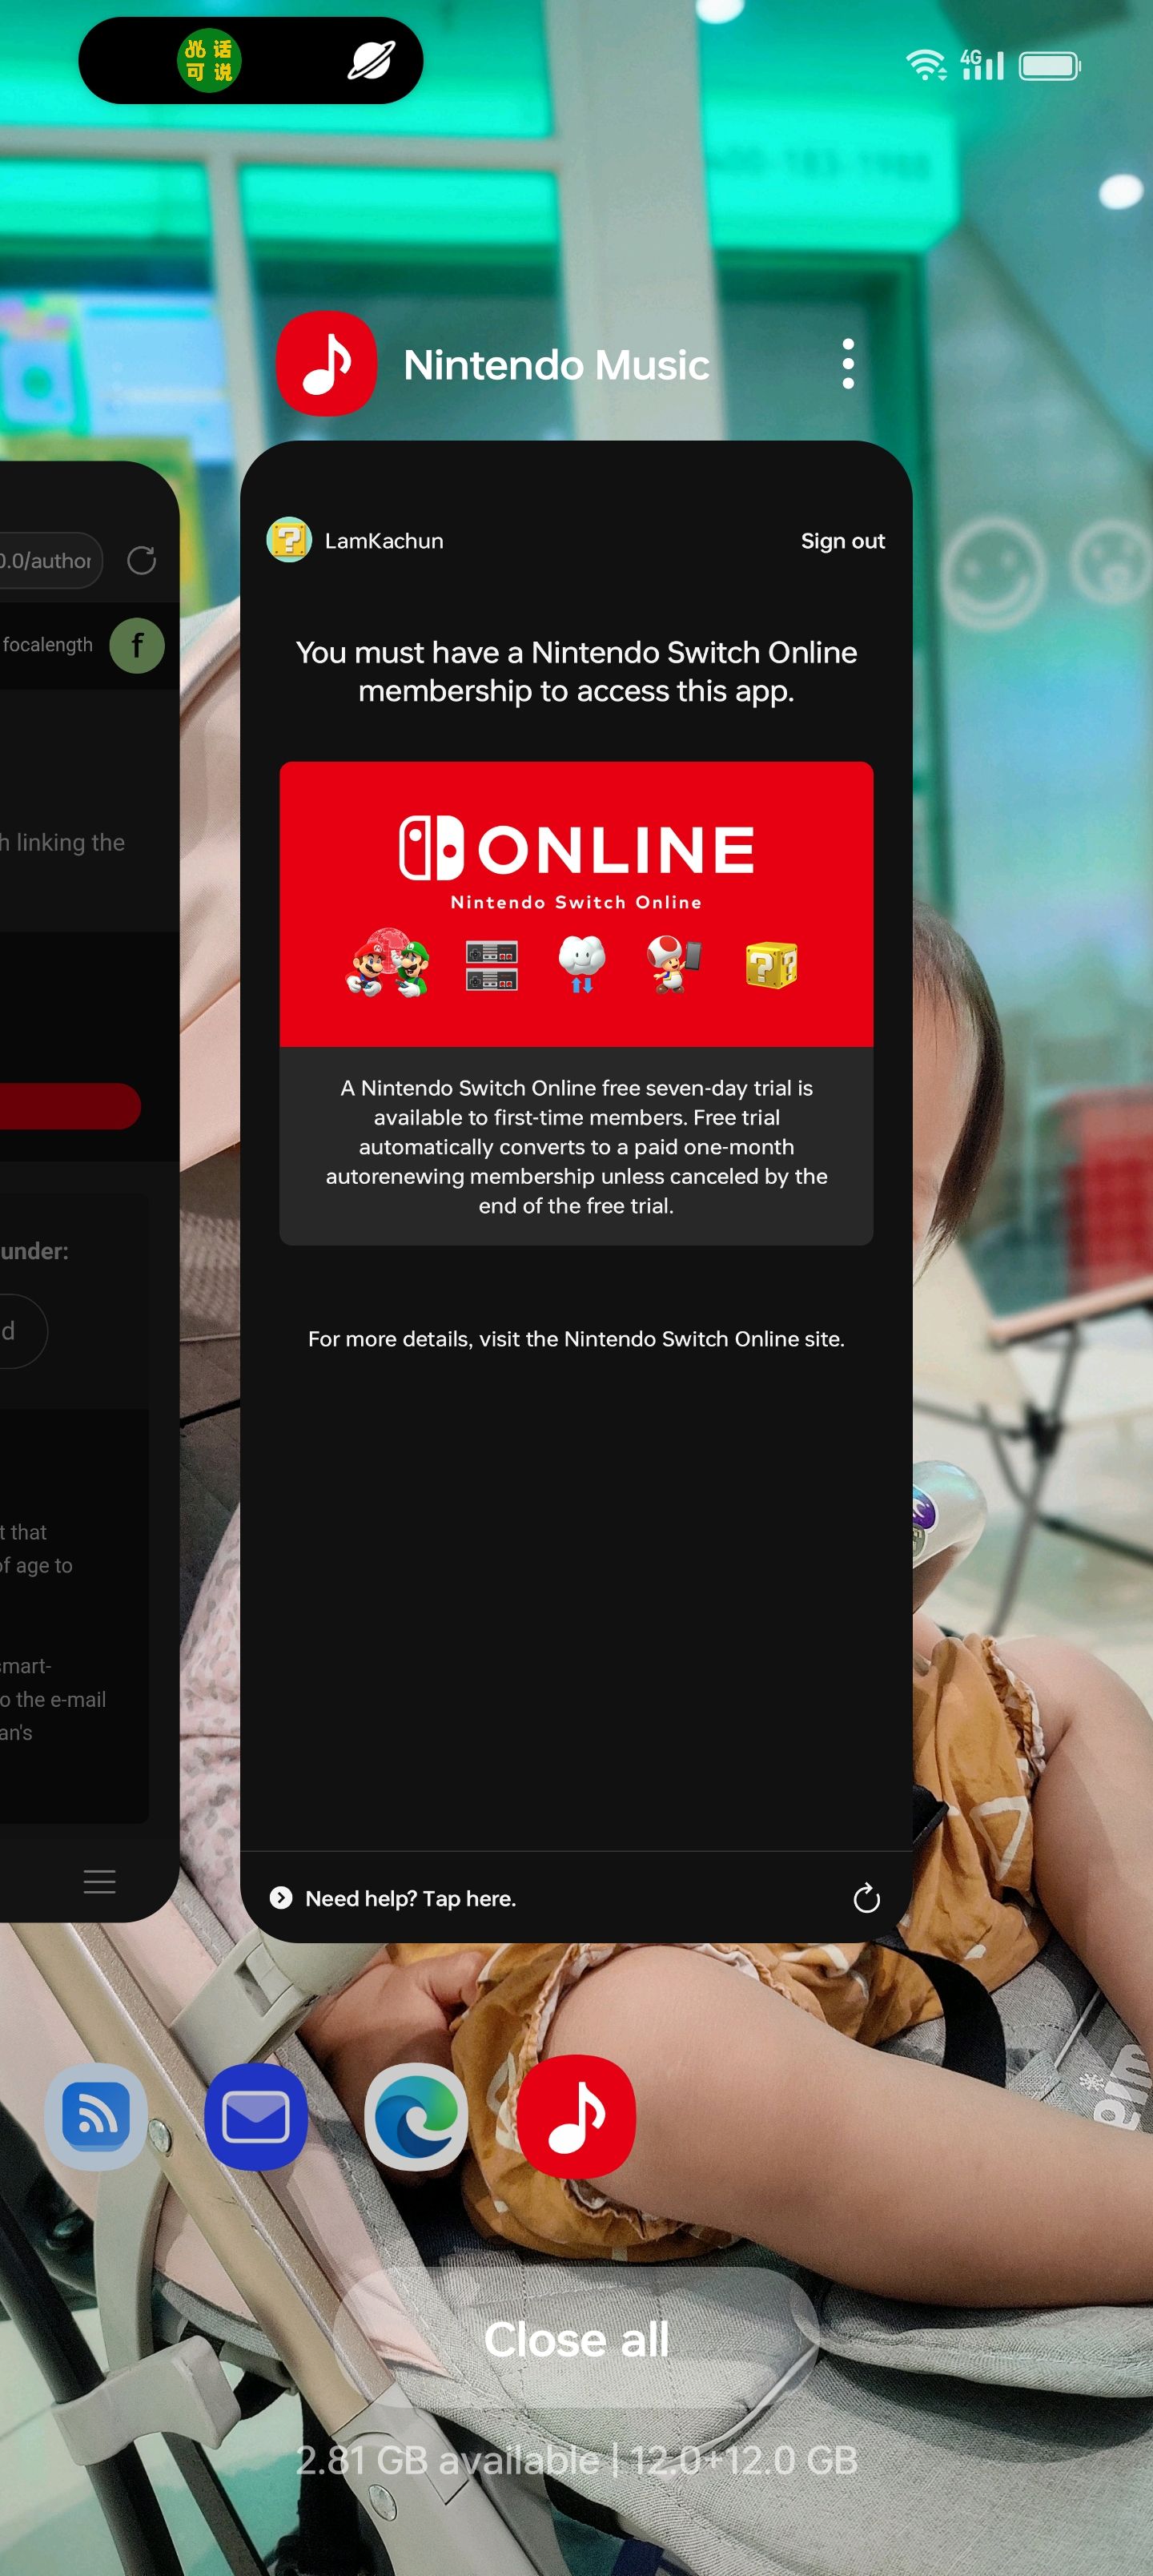
Task: Tap the planet icon in status pill
Action: pos(371,60)
